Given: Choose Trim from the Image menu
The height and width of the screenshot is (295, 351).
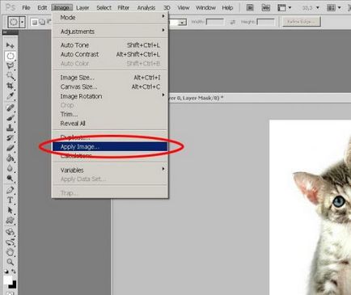Looking at the screenshot, I should click(110, 114).
